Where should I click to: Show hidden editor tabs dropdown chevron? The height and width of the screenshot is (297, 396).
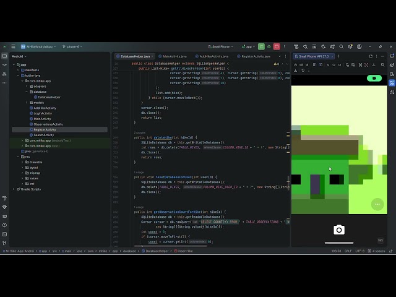(x=280, y=56)
